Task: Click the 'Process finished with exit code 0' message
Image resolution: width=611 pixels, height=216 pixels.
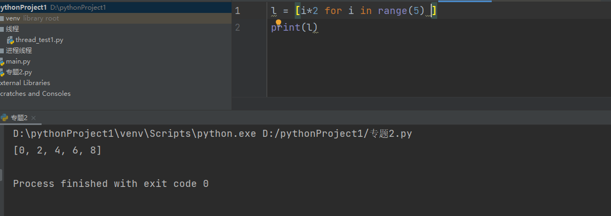Action: 111,184
